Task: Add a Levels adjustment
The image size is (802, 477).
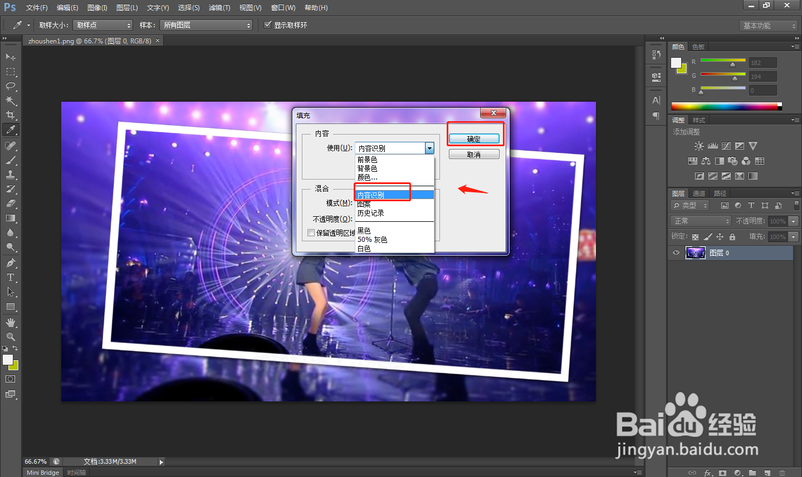Action: [x=713, y=146]
